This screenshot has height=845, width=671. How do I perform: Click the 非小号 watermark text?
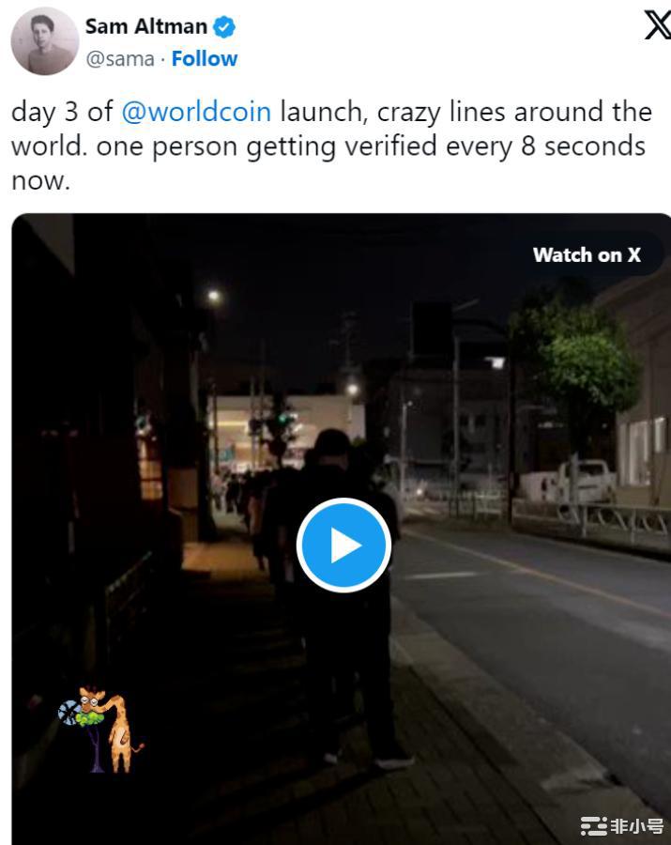pyautogui.click(x=637, y=825)
